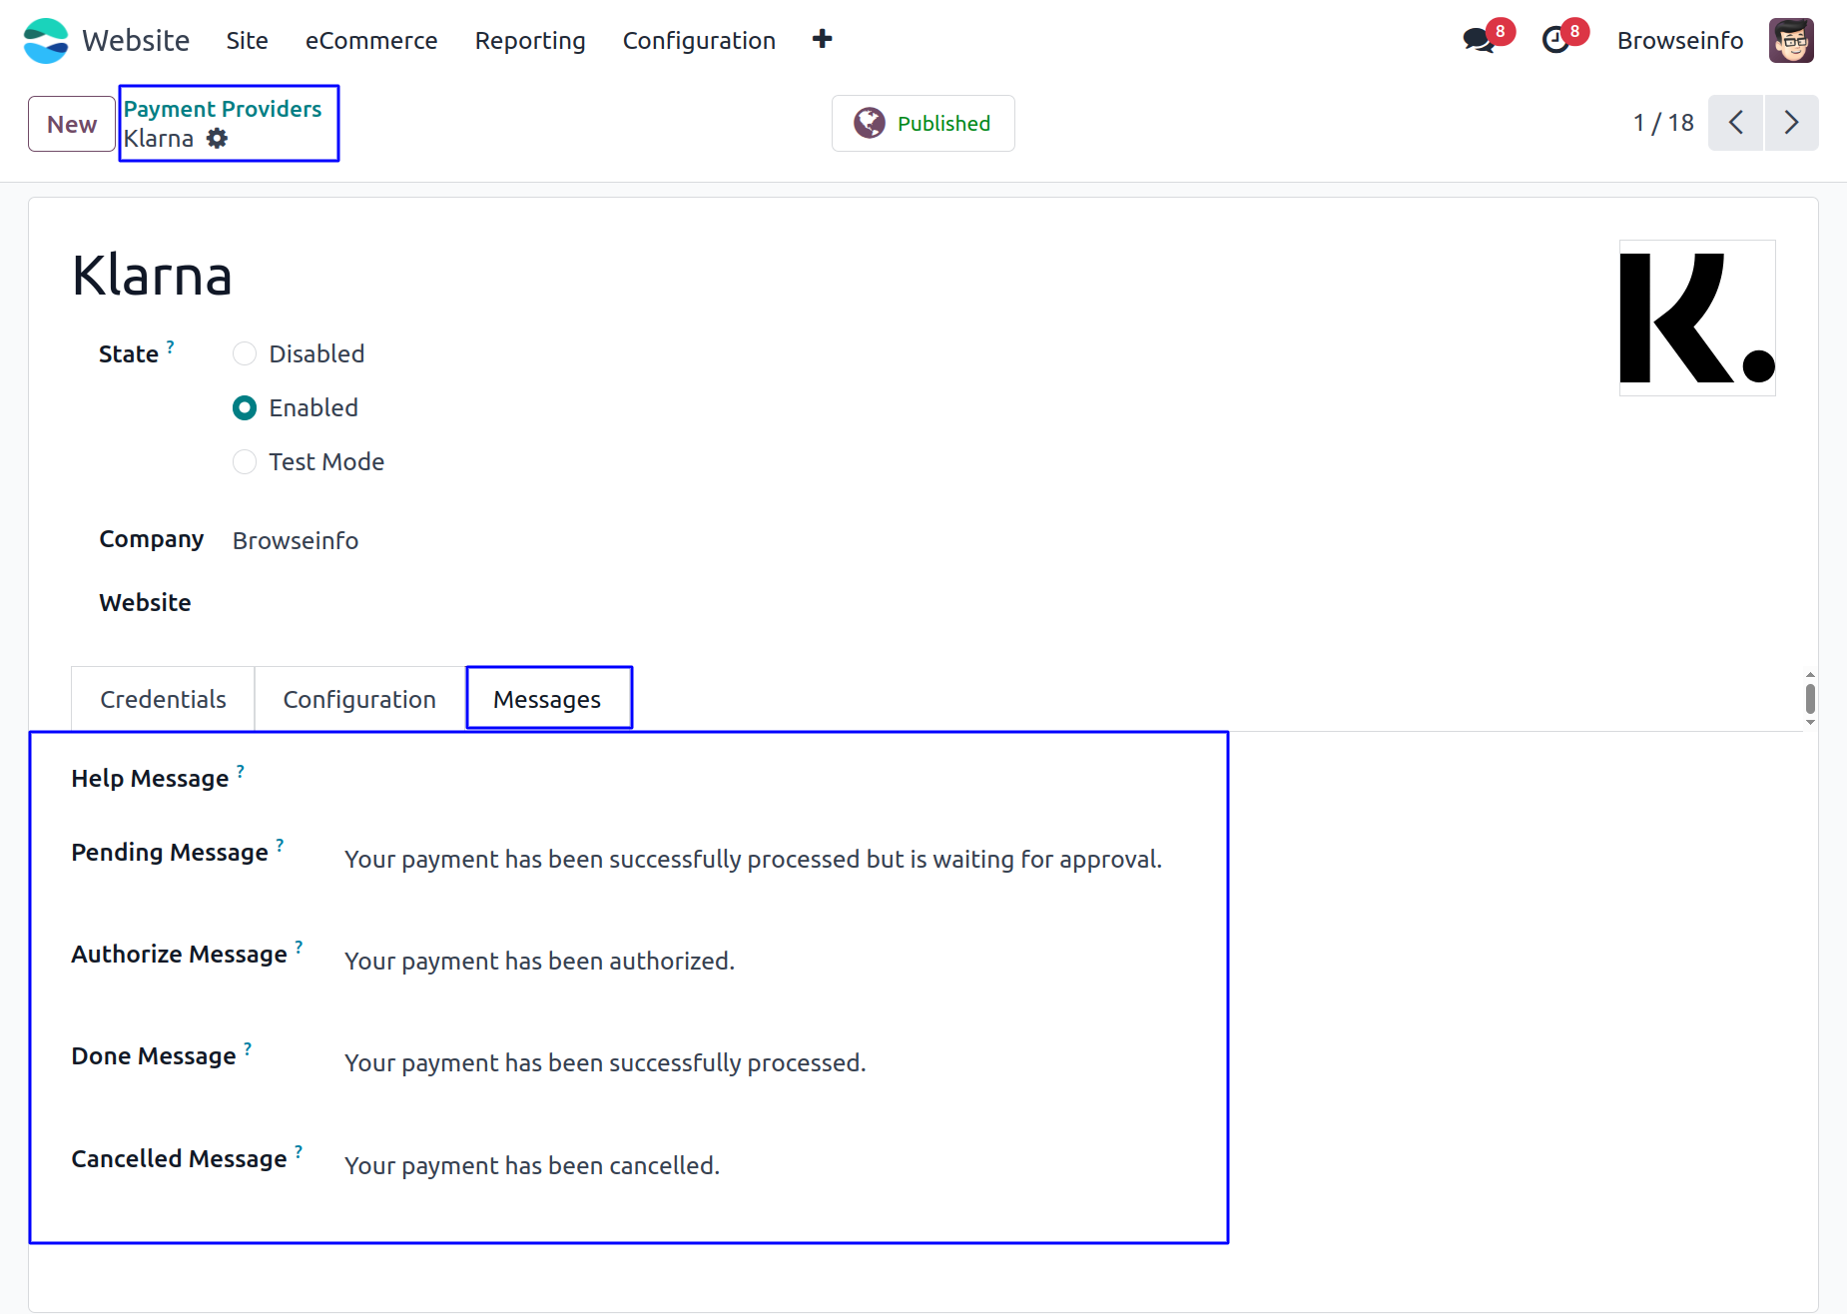Click the Klarna logo image
Viewport: 1847px width, 1315px height.
tap(1697, 318)
